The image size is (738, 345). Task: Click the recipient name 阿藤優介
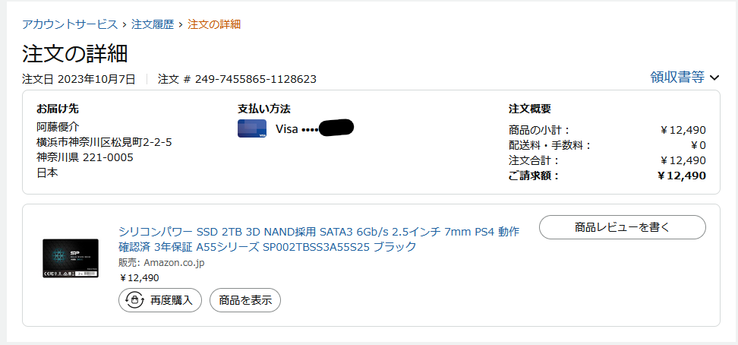(x=58, y=127)
